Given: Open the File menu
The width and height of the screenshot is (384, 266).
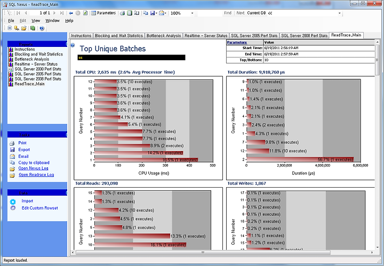Looking at the screenshot, I should pyautogui.click(x=11, y=21).
